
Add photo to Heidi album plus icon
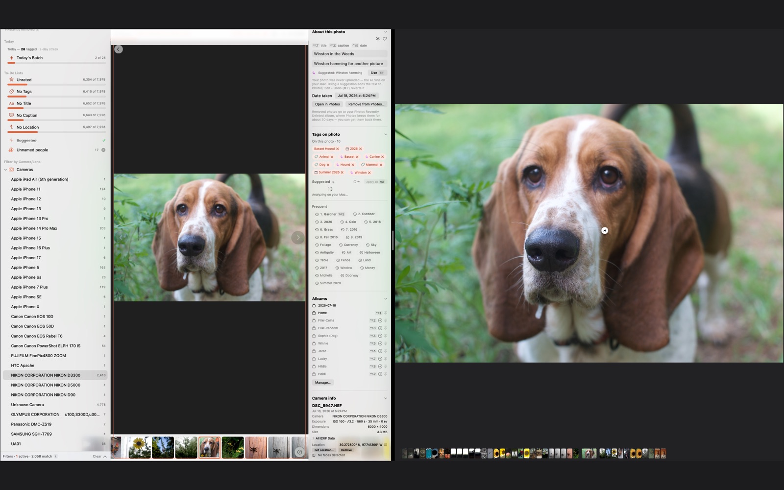point(380,374)
